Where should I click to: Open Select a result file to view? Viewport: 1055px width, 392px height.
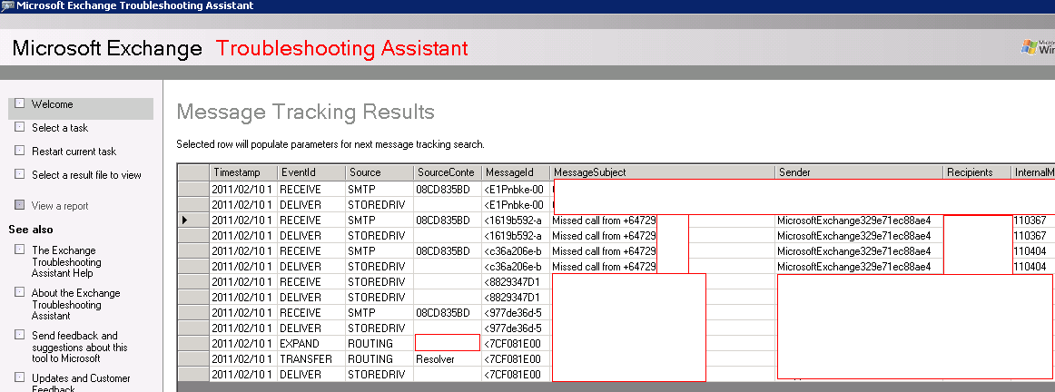click(86, 175)
